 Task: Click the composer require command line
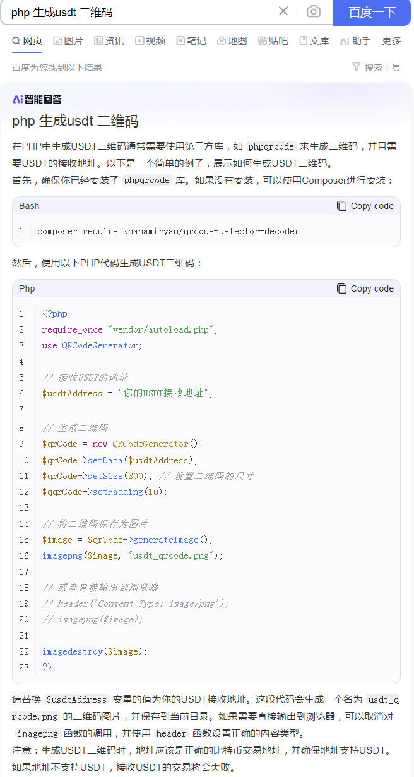pos(168,231)
